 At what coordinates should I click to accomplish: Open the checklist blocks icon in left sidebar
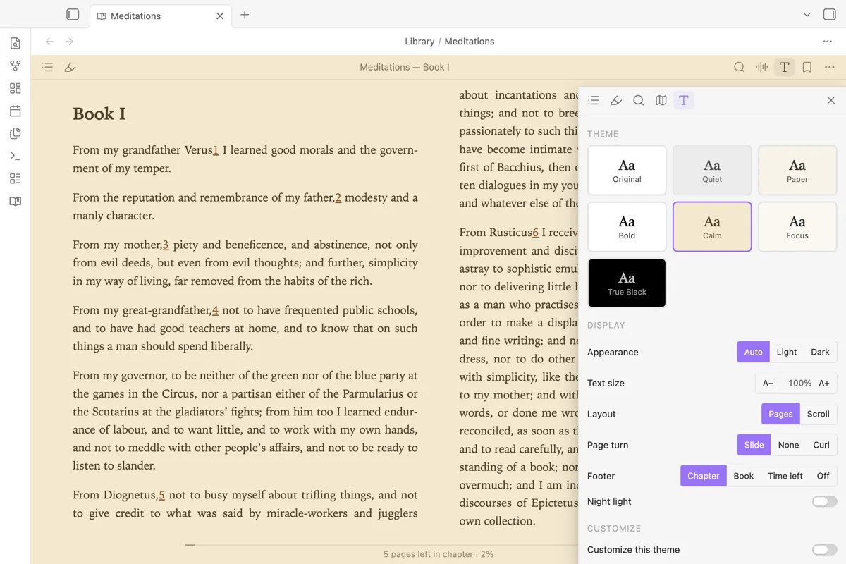tap(16, 178)
